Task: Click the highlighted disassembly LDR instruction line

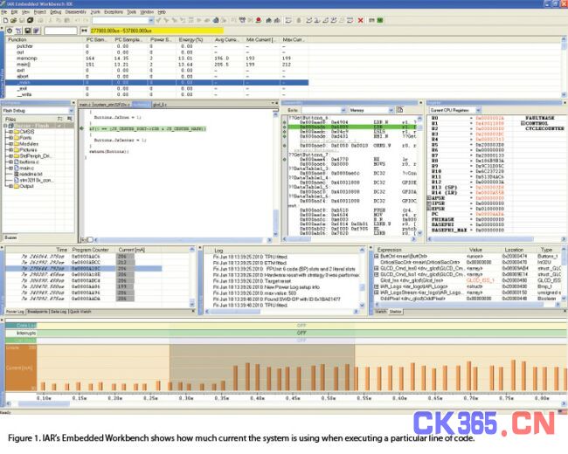Action: (x=353, y=127)
